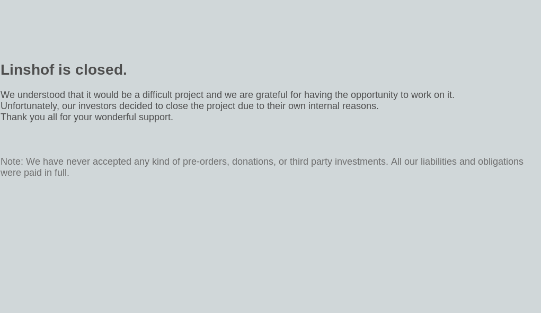541x313 pixels.
Task: Click the word 'difficult' in first paragraph line
Action: (157, 95)
